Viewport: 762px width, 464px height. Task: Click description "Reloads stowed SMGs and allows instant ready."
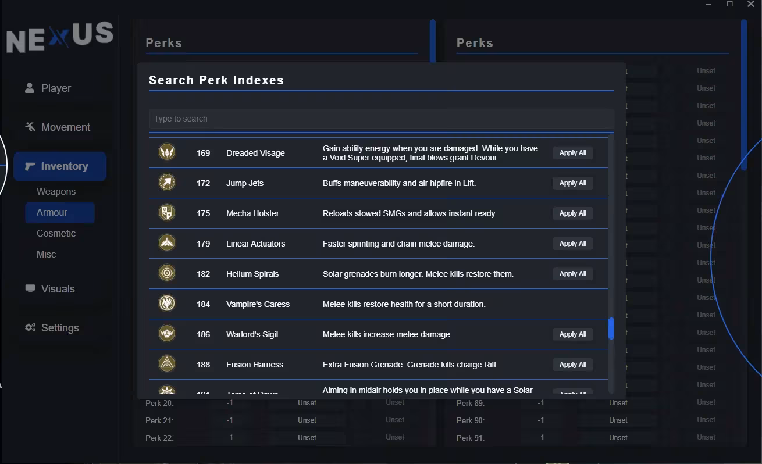pyautogui.click(x=410, y=213)
